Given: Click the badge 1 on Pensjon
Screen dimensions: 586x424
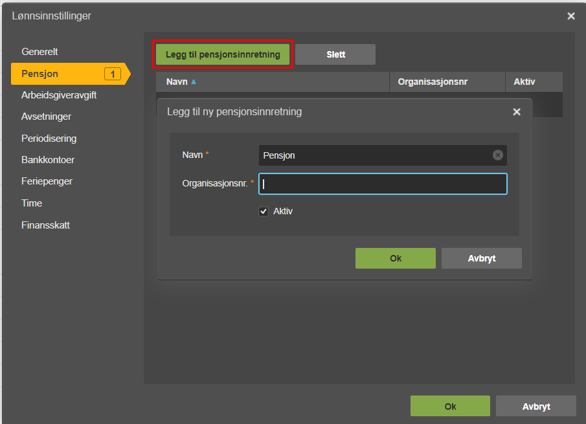Looking at the screenshot, I should [x=113, y=74].
